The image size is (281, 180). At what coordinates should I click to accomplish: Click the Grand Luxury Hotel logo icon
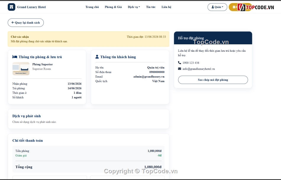click(x=12, y=7)
